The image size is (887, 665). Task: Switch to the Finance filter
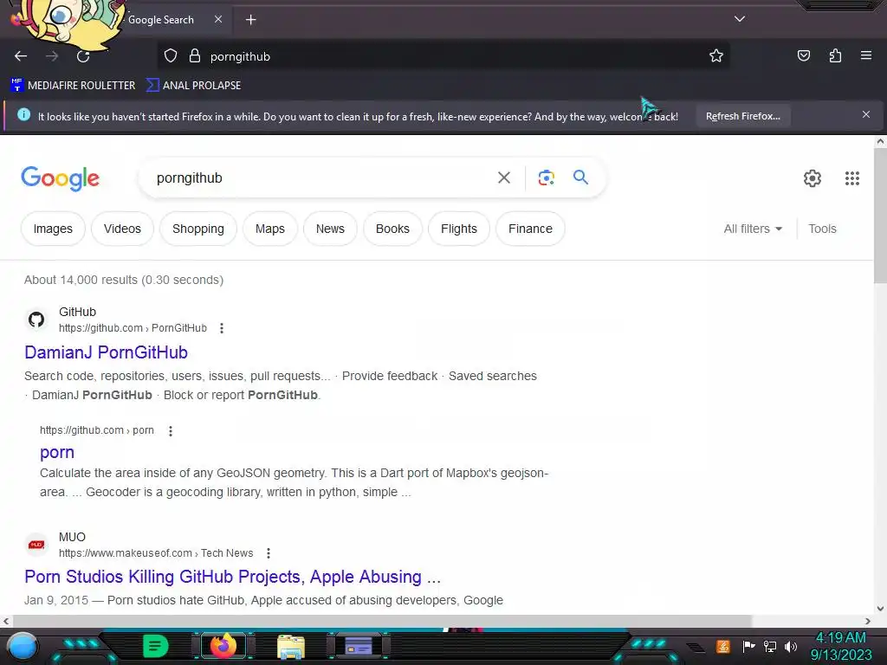click(x=530, y=229)
